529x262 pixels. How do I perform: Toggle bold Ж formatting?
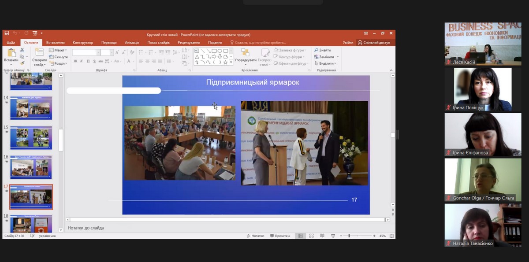tap(75, 61)
